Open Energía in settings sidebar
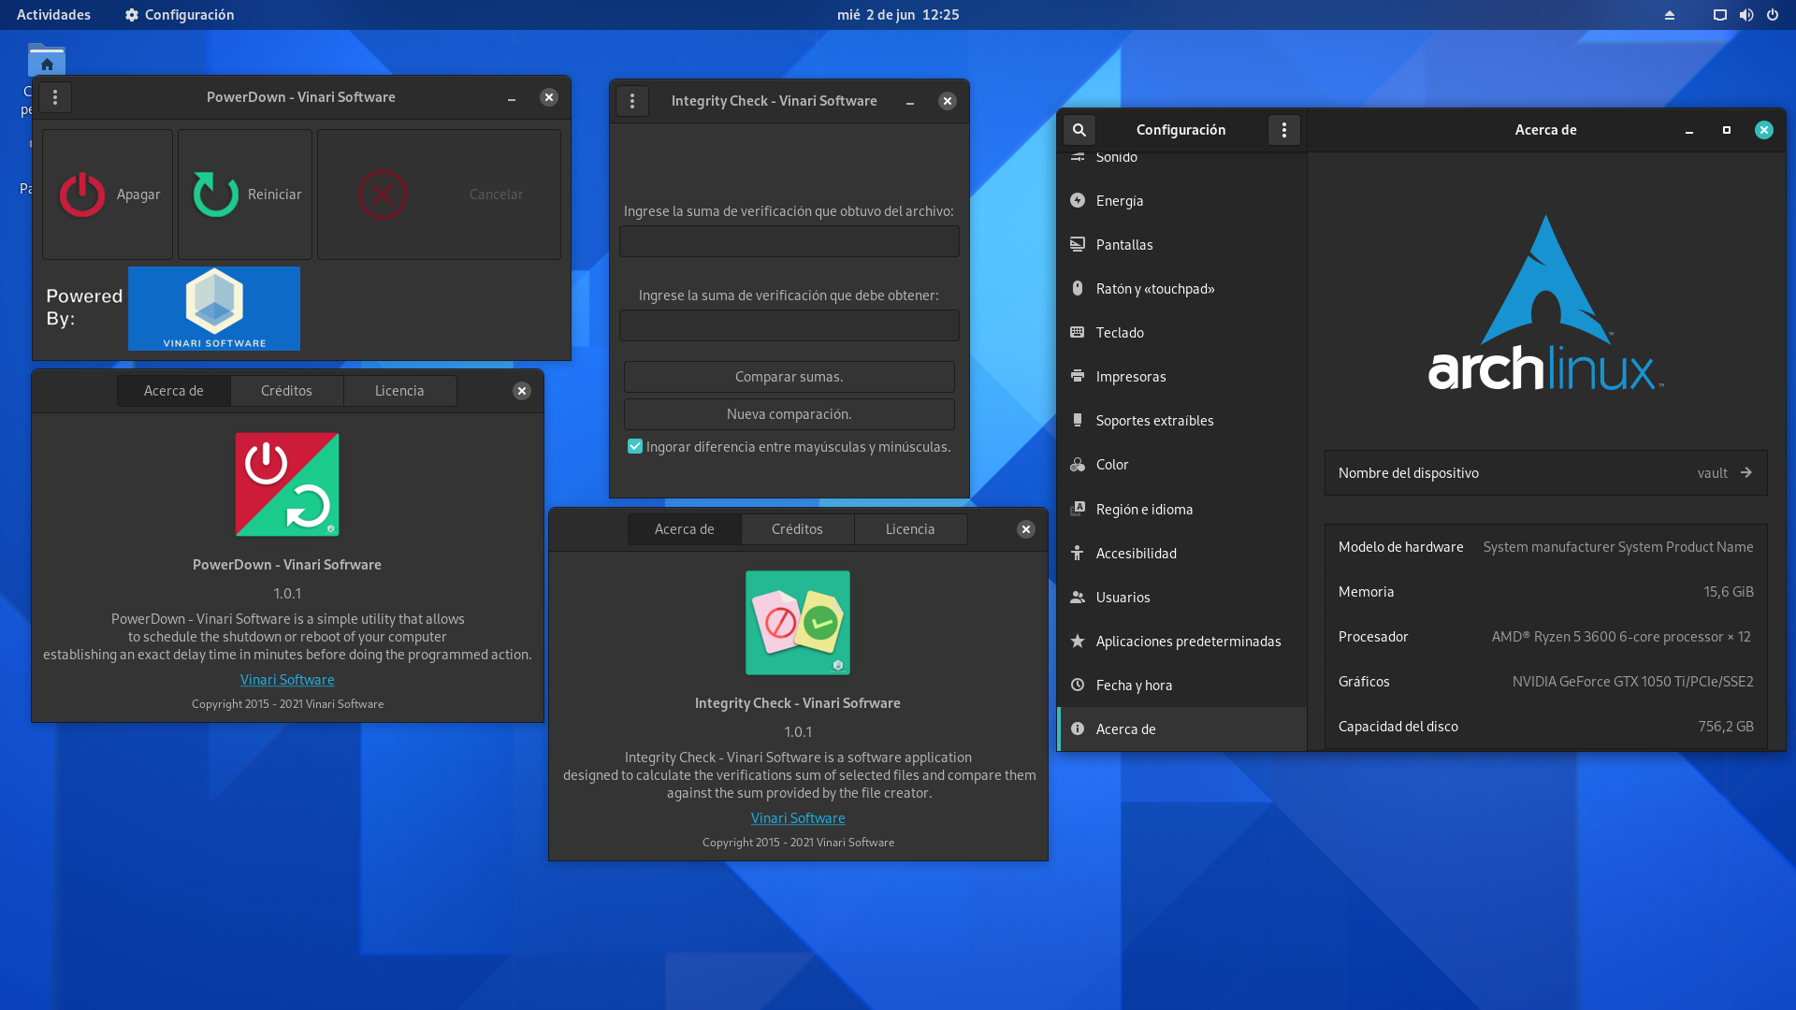This screenshot has height=1010, width=1796. tap(1120, 201)
